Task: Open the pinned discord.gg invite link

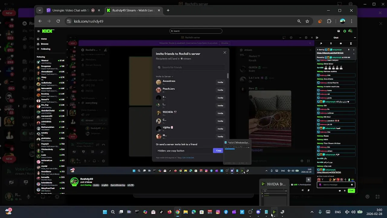Action: coord(330,53)
